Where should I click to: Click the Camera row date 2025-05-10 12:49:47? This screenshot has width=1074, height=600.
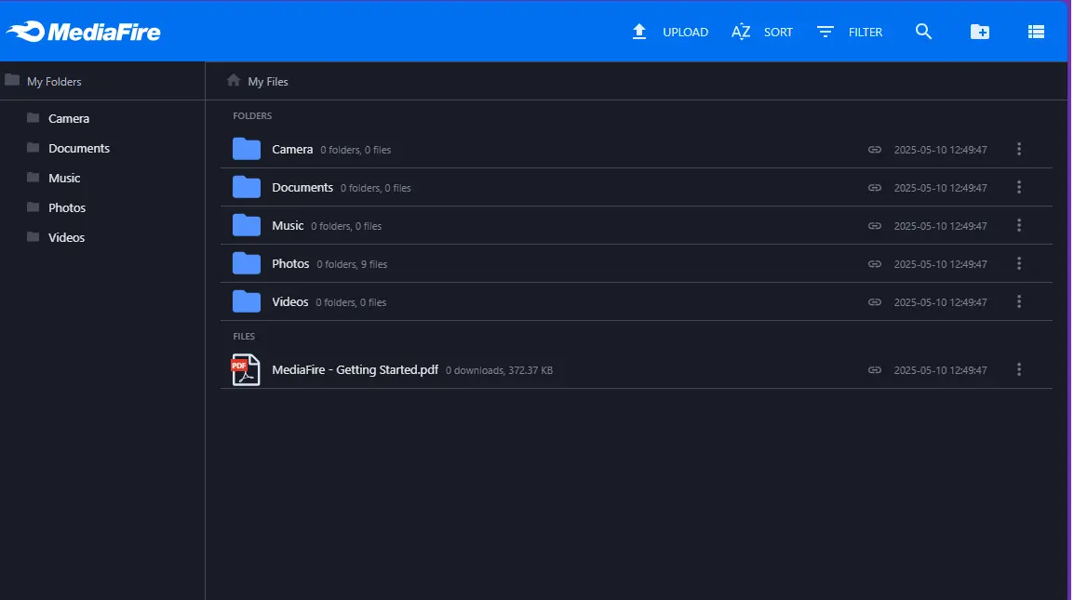(x=940, y=150)
